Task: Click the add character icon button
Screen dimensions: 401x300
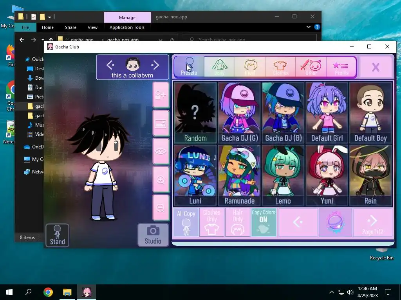Action: tap(161, 95)
